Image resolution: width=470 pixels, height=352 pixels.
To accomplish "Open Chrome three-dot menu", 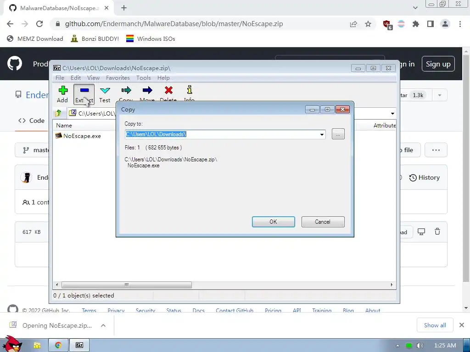I will pyautogui.click(x=460, y=24).
